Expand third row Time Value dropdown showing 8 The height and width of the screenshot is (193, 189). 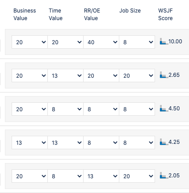coord(65,109)
